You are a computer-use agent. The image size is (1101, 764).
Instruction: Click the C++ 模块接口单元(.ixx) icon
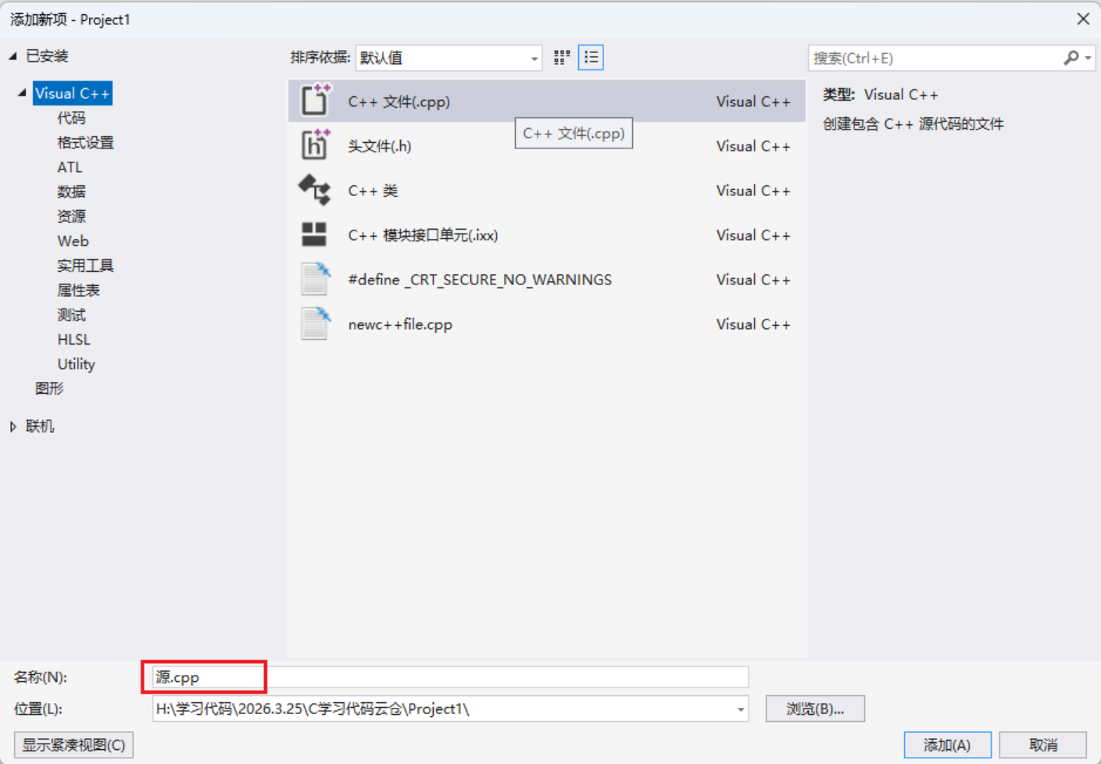[x=314, y=234]
